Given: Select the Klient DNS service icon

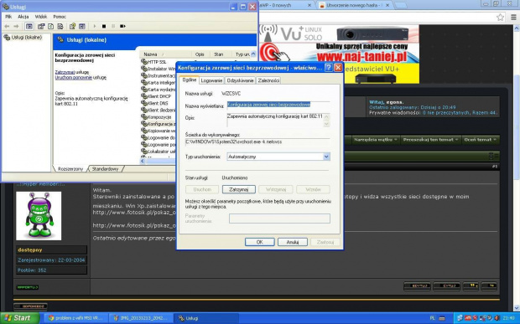Looking at the screenshot, I should [x=144, y=103].
